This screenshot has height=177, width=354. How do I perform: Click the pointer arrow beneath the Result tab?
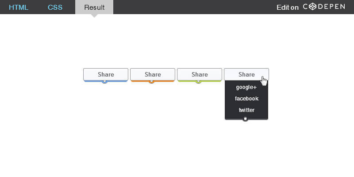point(94,16)
